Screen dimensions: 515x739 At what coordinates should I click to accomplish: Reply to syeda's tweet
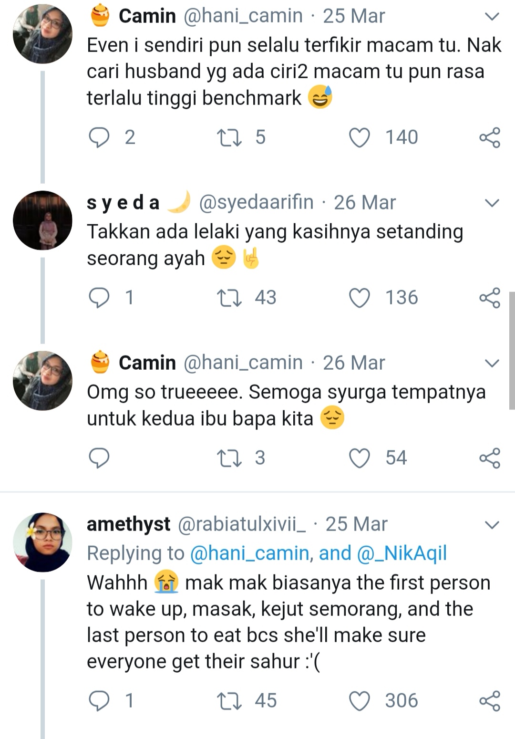pyautogui.click(x=99, y=298)
